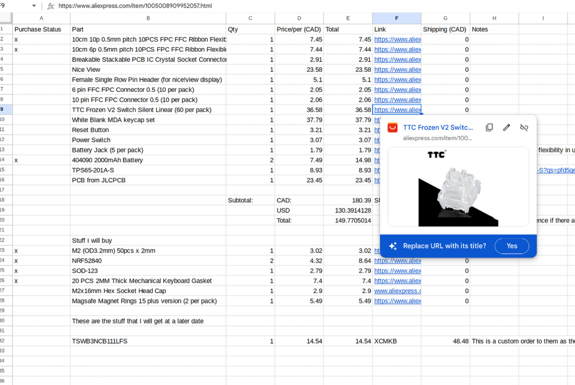575x385 pixels.
Task: Select 'Purchase Status' header cell
Action: 41,29
